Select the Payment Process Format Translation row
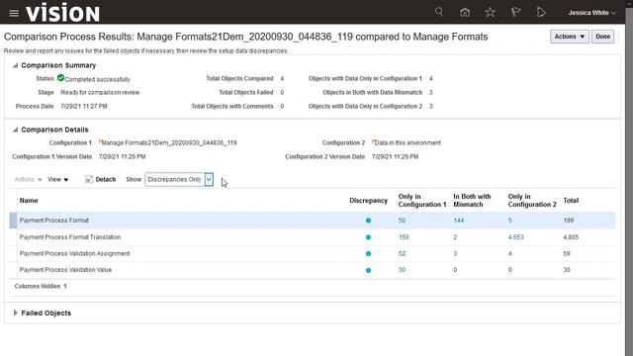The height and width of the screenshot is (356, 633). [313, 237]
